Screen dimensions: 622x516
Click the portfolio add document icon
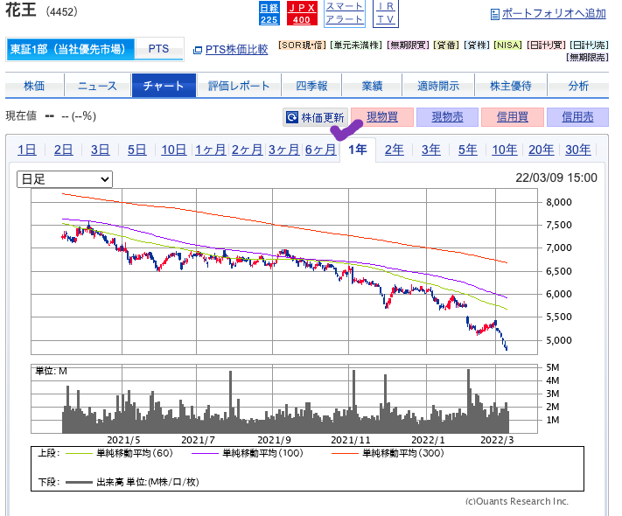tap(494, 14)
